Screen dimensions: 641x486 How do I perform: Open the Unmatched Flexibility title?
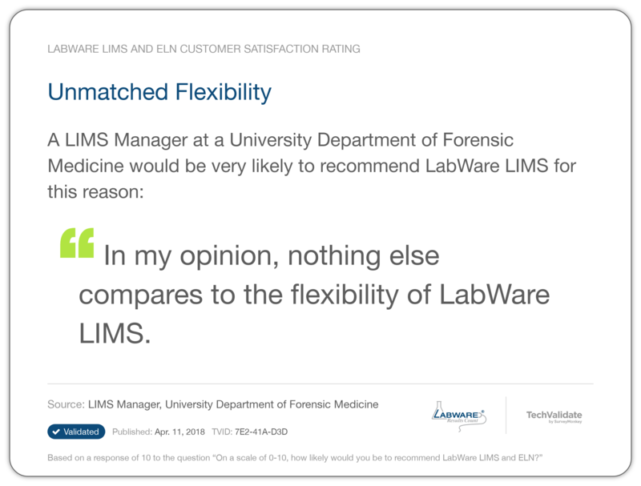pos(159,92)
